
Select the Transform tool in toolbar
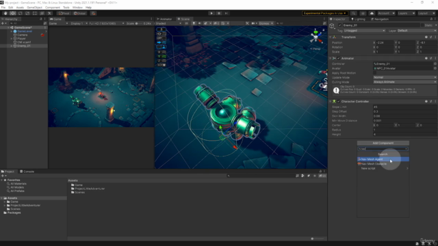(42, 13)
